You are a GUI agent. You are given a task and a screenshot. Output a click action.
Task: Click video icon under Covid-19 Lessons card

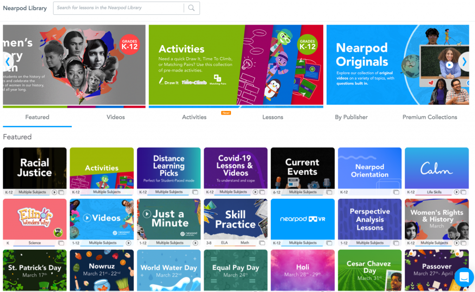point(256,192)
